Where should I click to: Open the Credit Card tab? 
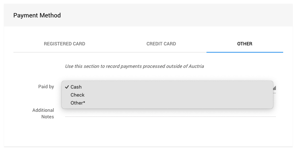(x=161, y=44)
